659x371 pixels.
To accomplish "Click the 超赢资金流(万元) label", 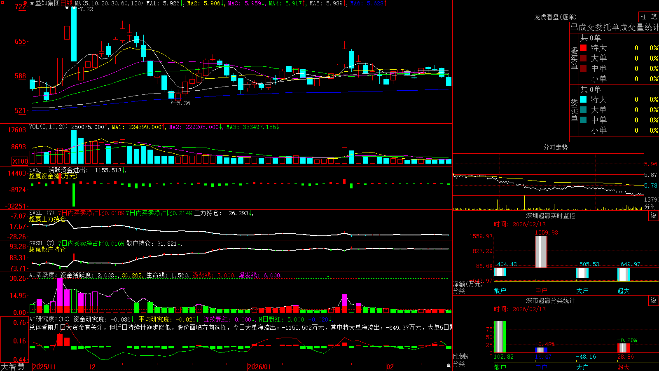I will [53, 176].
